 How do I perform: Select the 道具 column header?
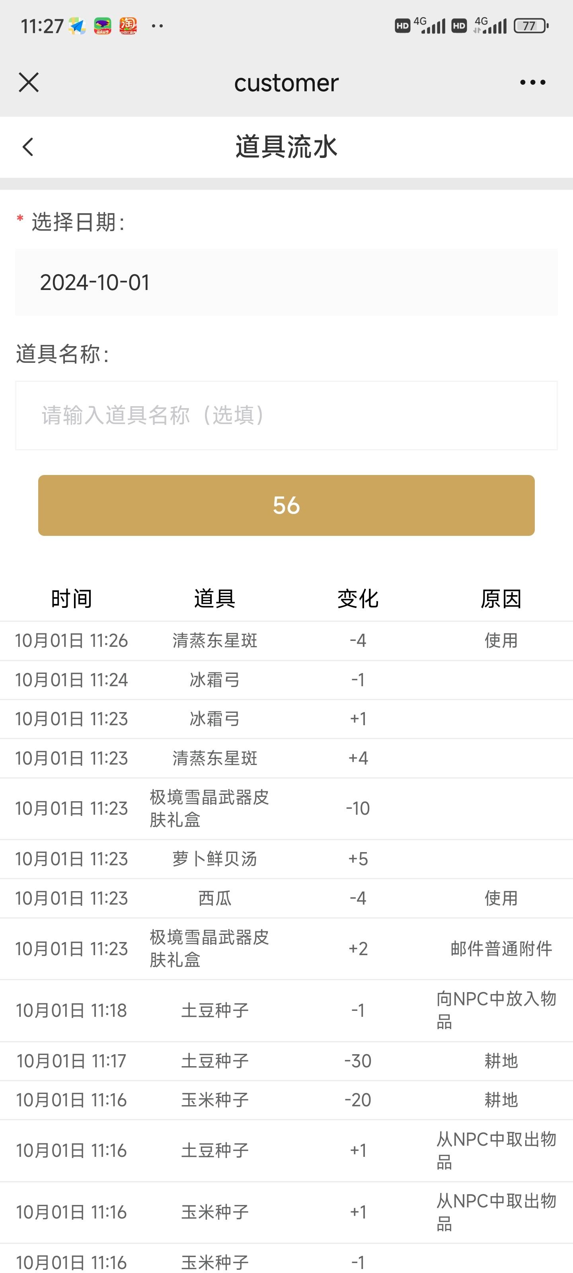(x=214, y=598)
